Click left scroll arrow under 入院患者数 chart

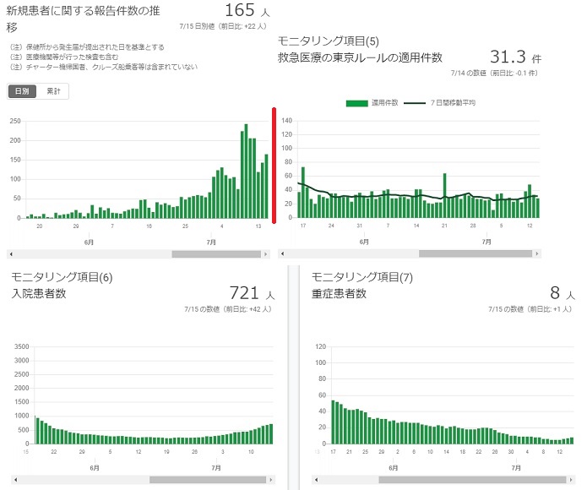11,480
